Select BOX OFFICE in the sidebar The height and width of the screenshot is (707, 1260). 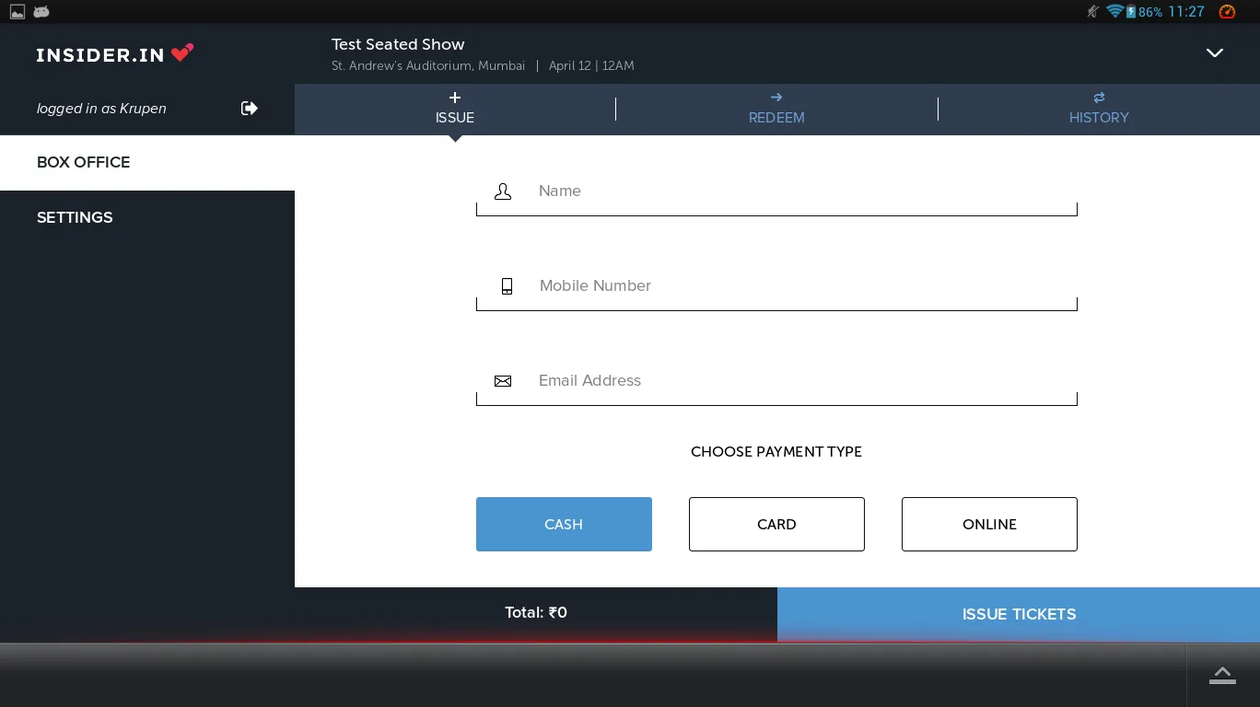click(x=83, y=162)
